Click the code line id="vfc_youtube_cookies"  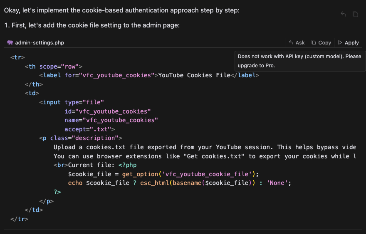[x=108, y=111]
